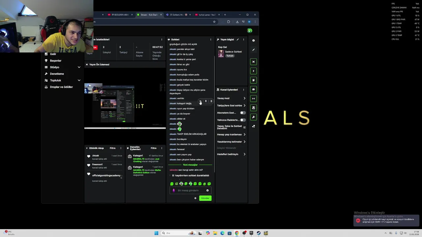Open the Yayın bilgisi three-dot menu
Screen dimensions: 422x237
point(244,39)
